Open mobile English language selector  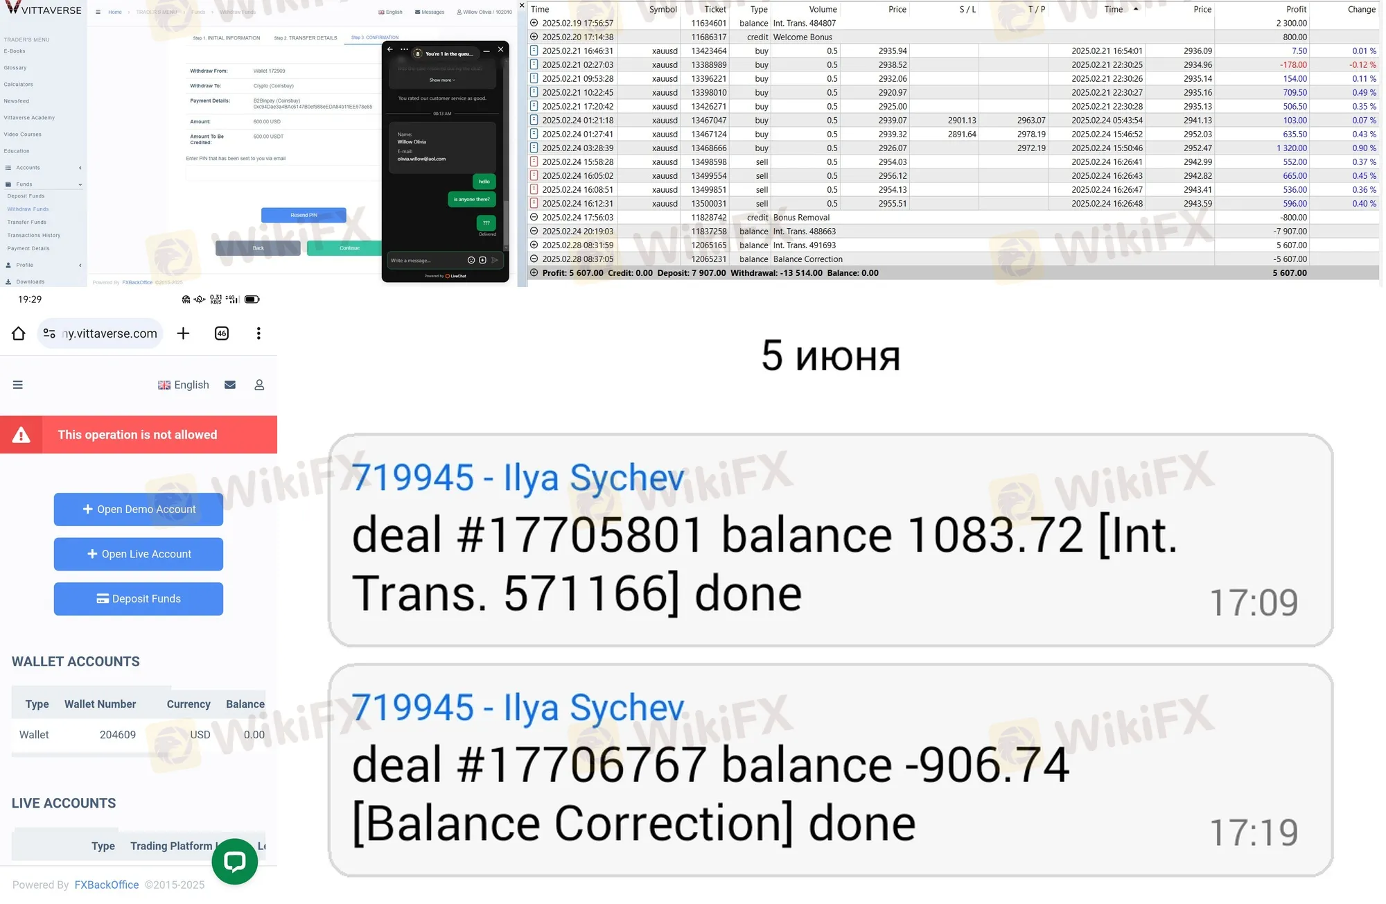(183, 385)
